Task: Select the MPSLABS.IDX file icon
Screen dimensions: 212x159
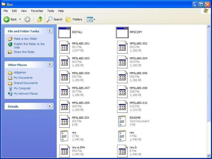Action: (x=64, y=121)
